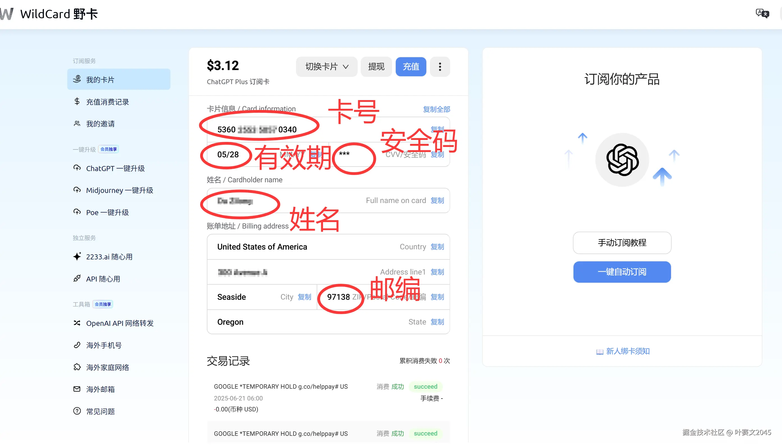Click 一键自动订阅 button
782x447 pixels.
pos(622,272)
